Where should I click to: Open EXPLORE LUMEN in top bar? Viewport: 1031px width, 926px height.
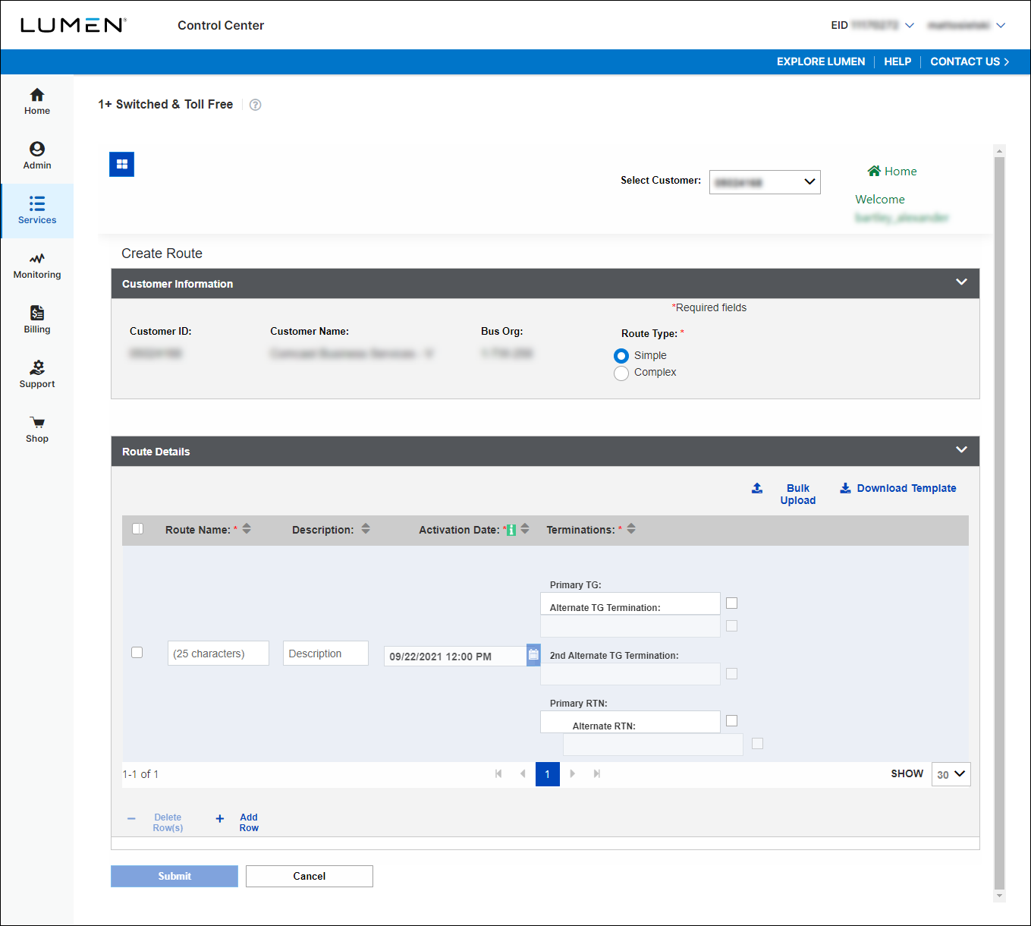pyautogui.click(x=820, y=61)
